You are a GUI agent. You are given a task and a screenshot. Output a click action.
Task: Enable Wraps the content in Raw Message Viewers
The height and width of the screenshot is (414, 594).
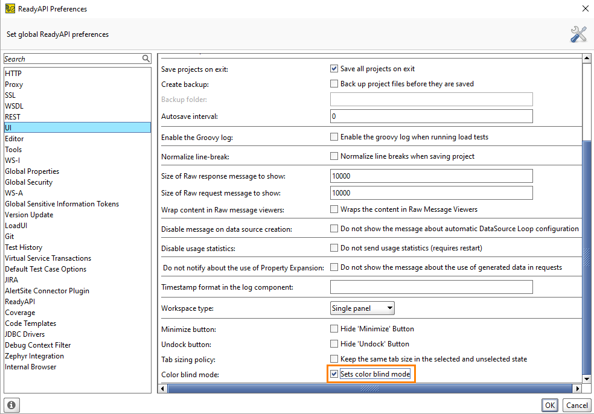334,209
